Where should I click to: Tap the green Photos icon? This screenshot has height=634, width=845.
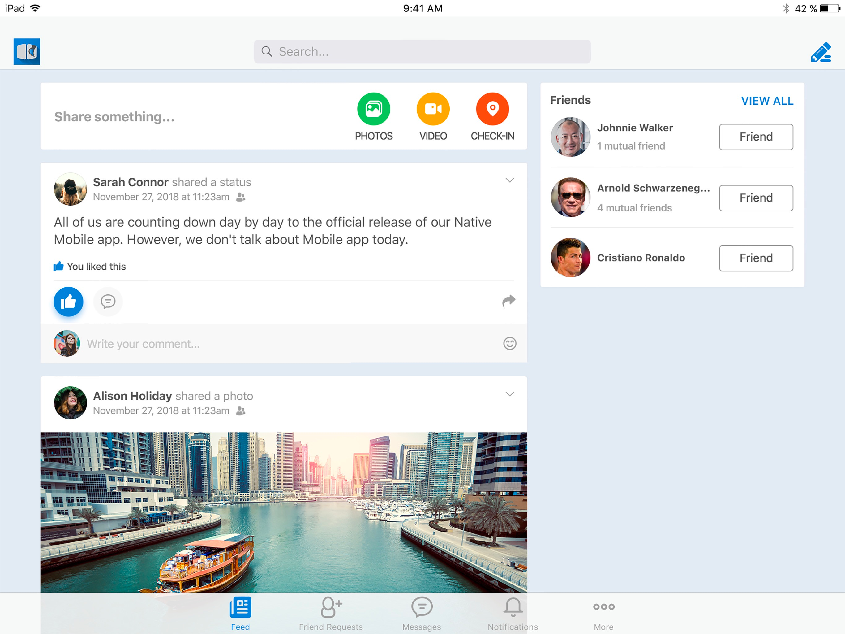373,109
